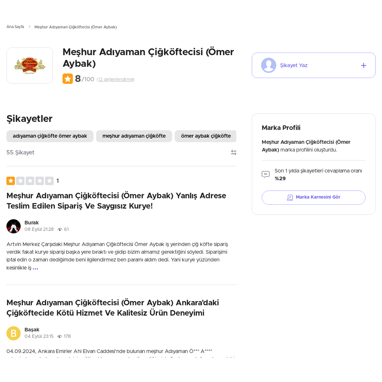Click the 55 Şikayet count text
The image size is (382, 382).
click(x=20, y=152)
